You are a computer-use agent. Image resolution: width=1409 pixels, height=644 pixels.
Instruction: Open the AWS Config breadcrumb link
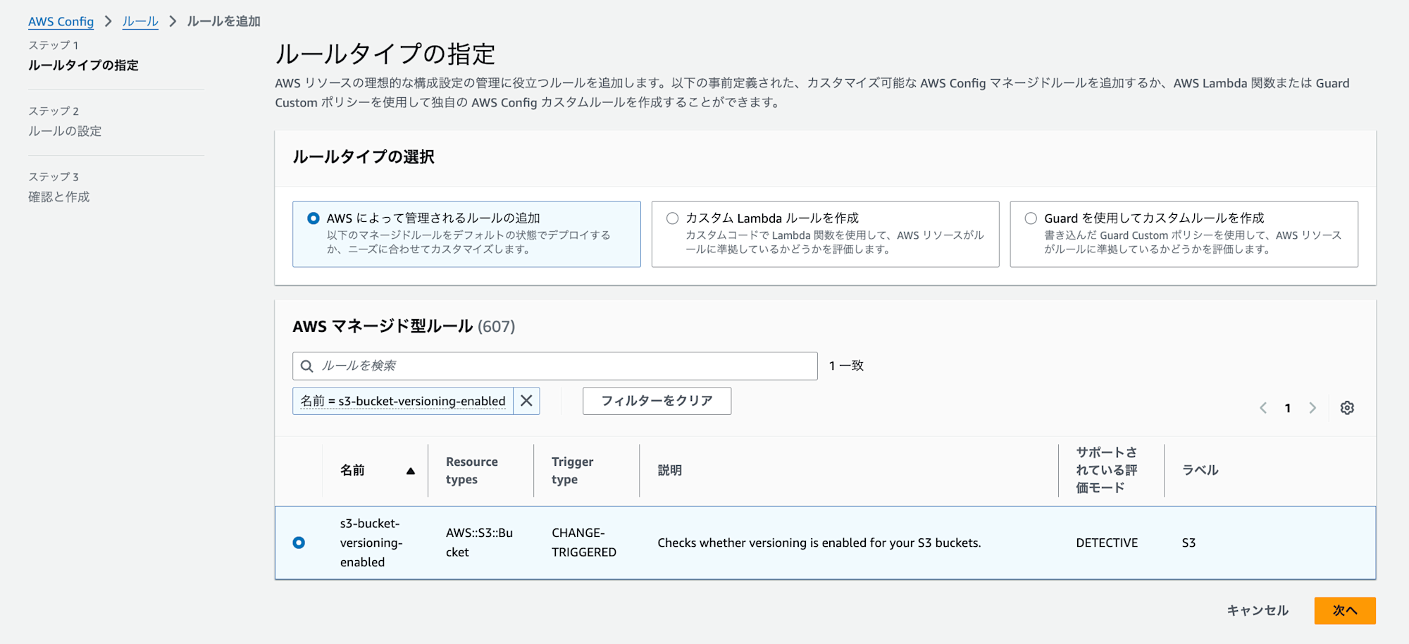[x=61, y=21]
